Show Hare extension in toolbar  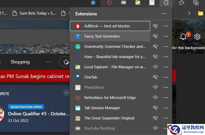[155, 57]
